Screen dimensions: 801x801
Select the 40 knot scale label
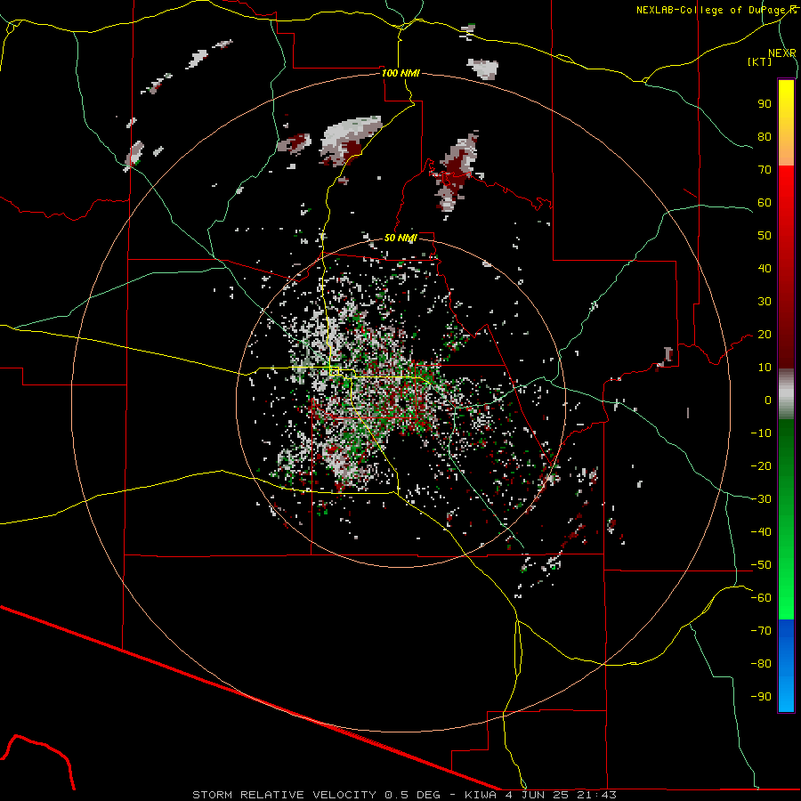pyautogui.click(x=765, y=268)
